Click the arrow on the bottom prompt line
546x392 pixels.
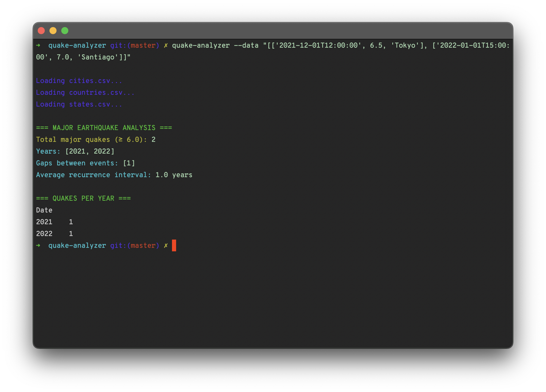click(39, 245)
